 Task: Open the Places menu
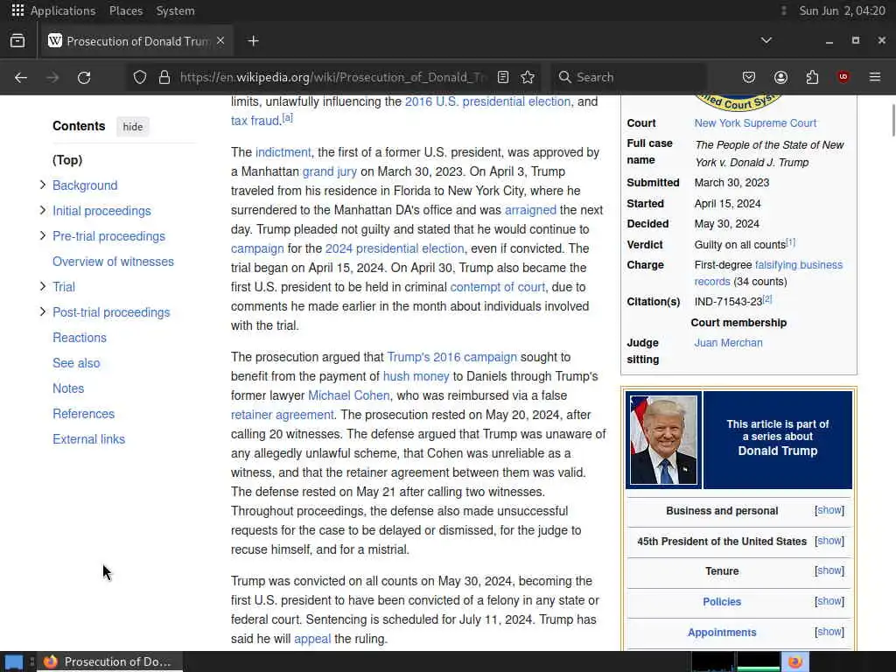(126, 10)
